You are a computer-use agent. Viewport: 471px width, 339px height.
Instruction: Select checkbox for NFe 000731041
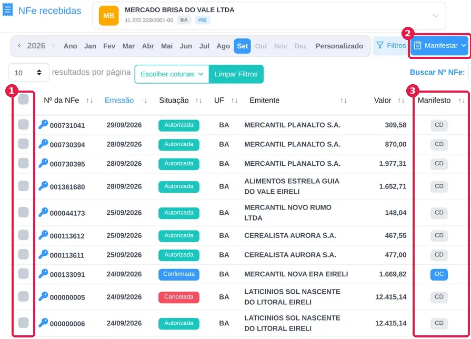pyautogui.click(x=24, y=124)
